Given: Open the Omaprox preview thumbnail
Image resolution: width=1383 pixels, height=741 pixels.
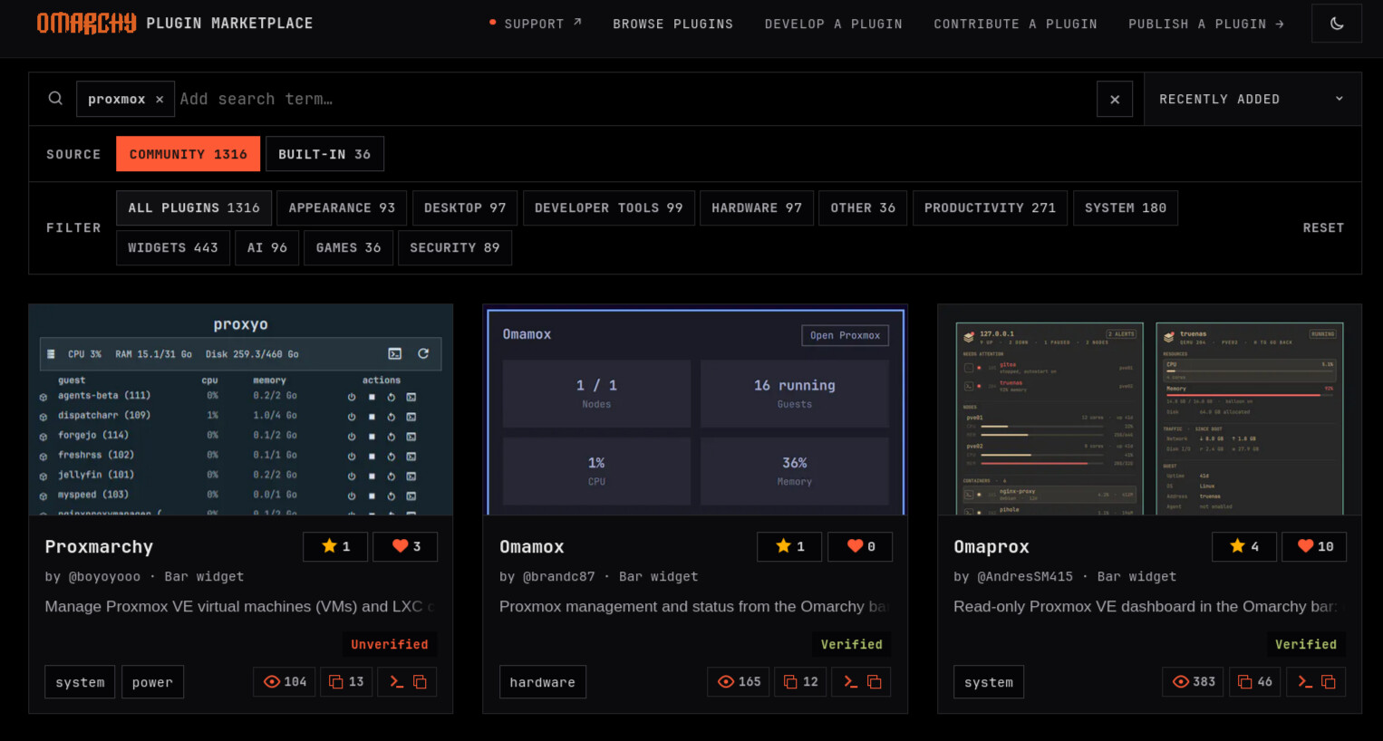Looking at the screenshot, I should coord(1149,410).
